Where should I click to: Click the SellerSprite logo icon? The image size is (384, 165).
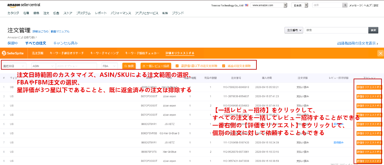pos(4,53)
